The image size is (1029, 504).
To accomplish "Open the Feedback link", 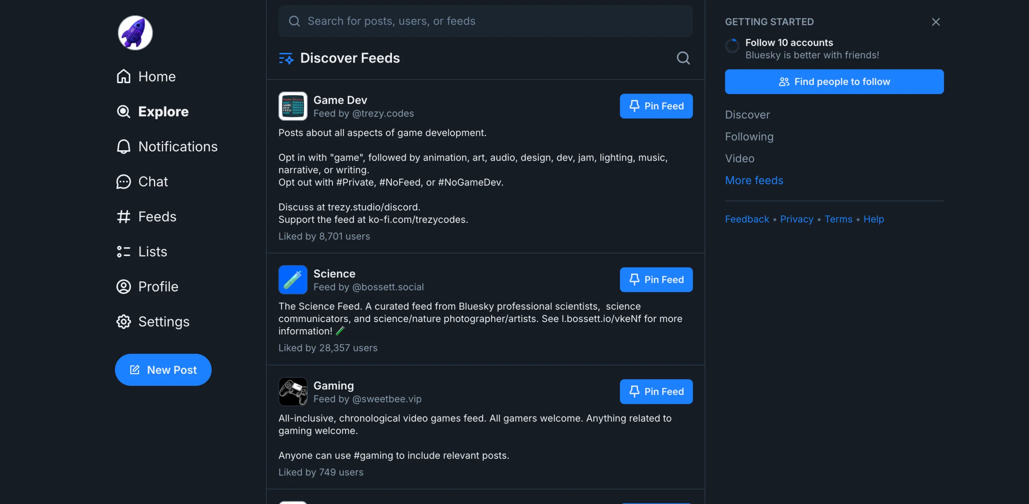I will pyautogui.click(x=746, y=219).
